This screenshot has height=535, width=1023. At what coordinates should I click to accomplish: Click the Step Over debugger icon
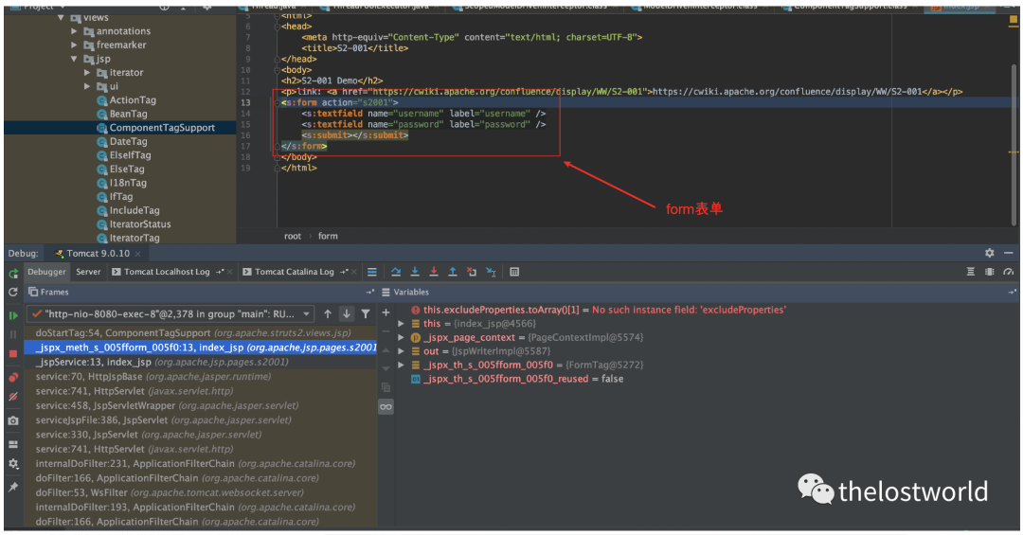(396, 272)
